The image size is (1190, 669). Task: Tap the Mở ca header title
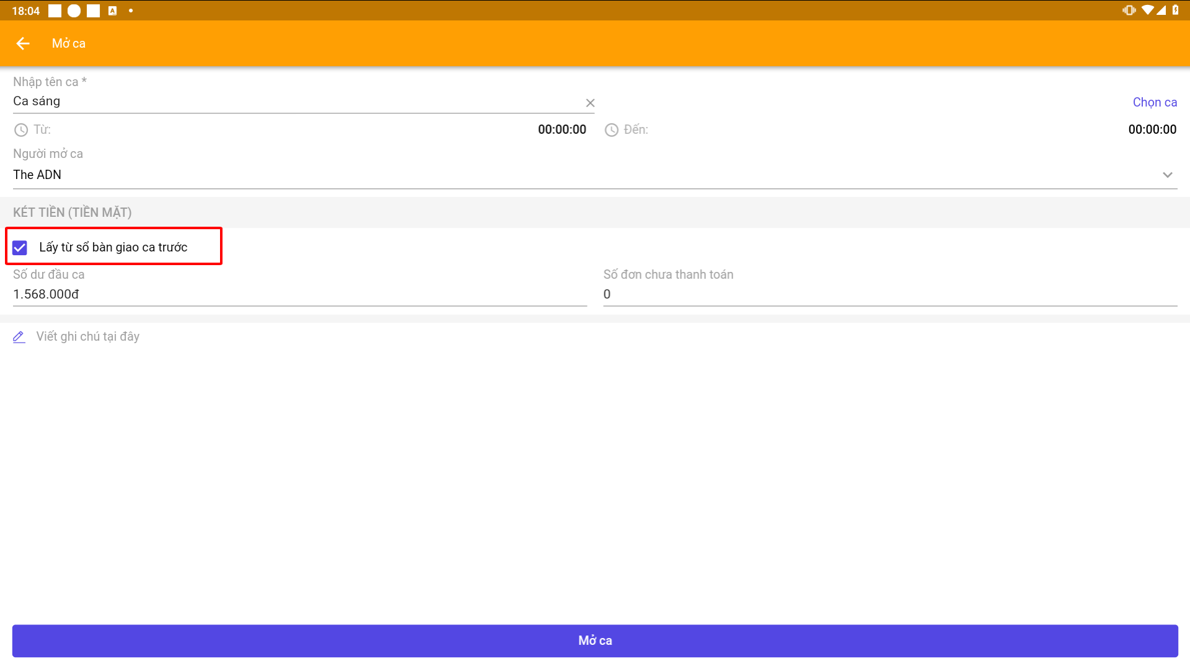tap(69, 43)
